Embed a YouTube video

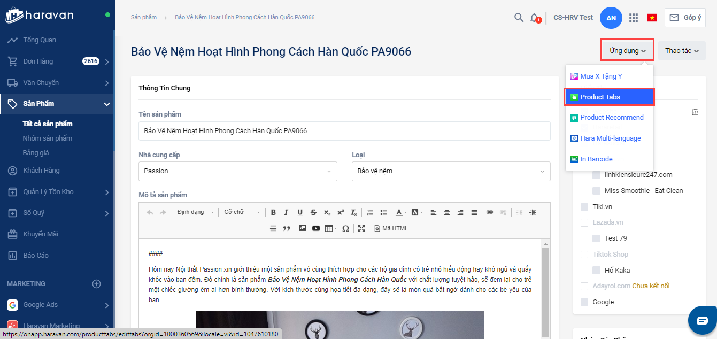pyautogui.click(x=316, y=228)
